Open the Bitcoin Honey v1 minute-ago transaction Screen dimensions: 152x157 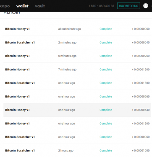pos(77,29)
